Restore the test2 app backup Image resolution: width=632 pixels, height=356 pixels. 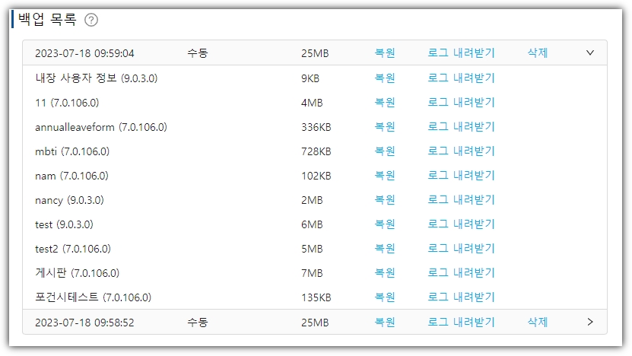(x=385, y=249)
